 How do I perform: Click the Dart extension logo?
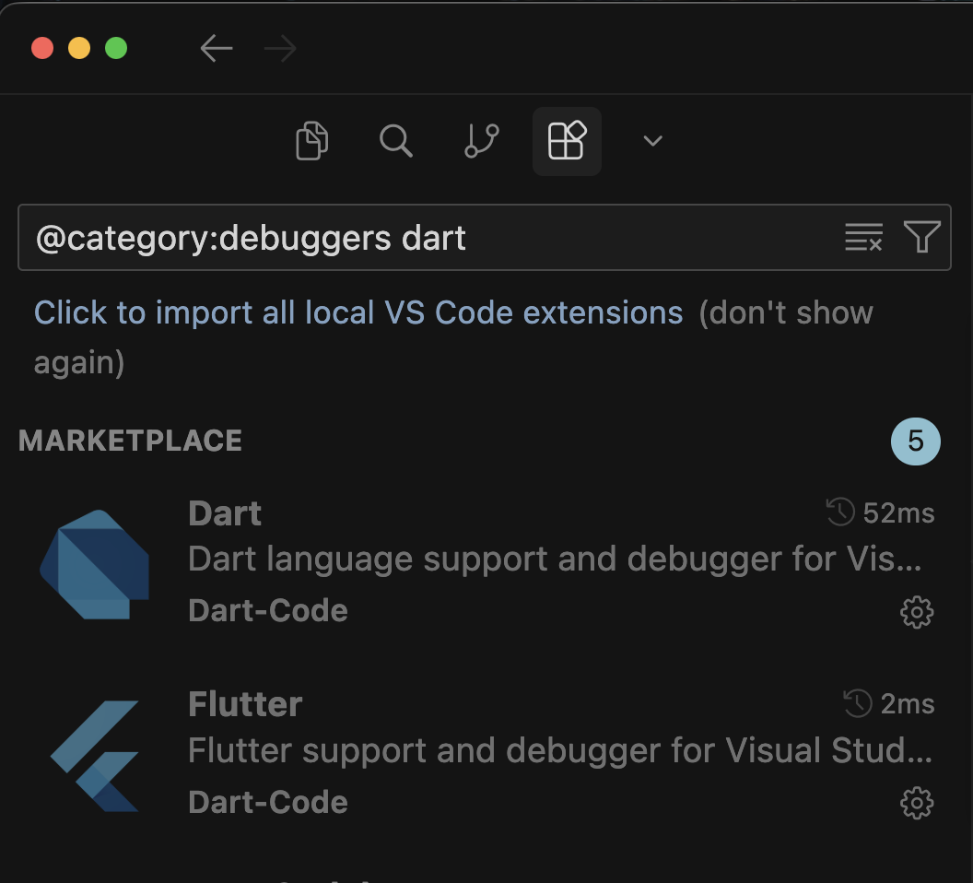(x=94, y=564)
